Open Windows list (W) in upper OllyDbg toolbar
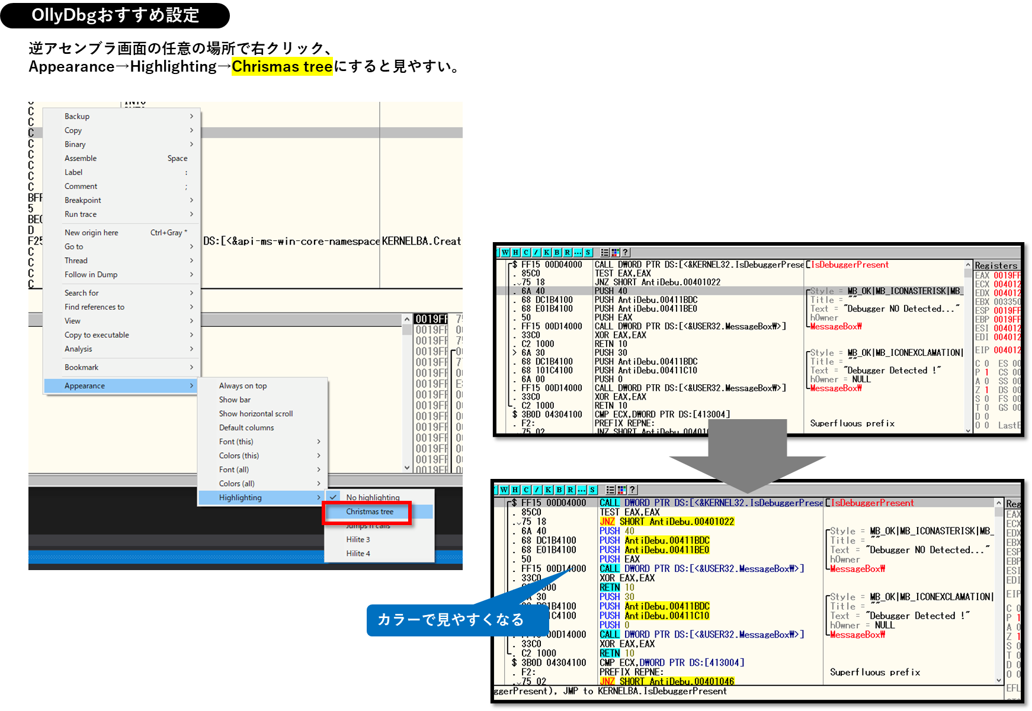This screenshot has height=711, width=1032. pos(505,252)
